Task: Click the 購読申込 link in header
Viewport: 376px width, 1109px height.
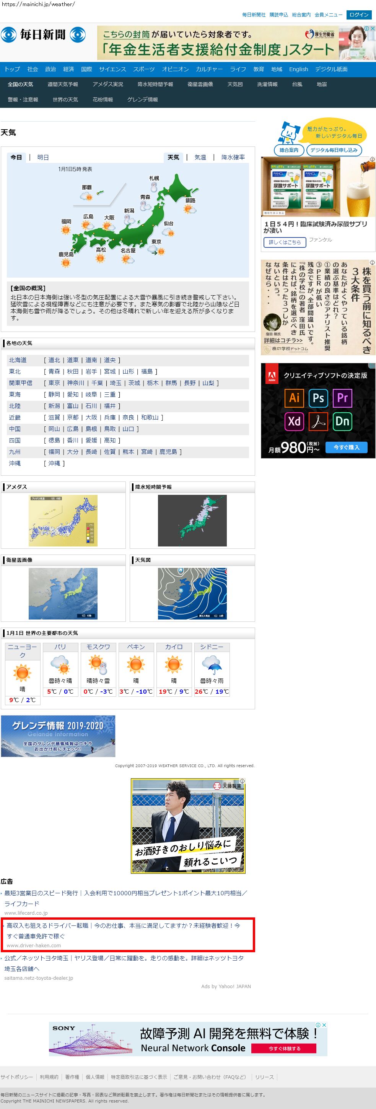Action: (x=279, y=15)
